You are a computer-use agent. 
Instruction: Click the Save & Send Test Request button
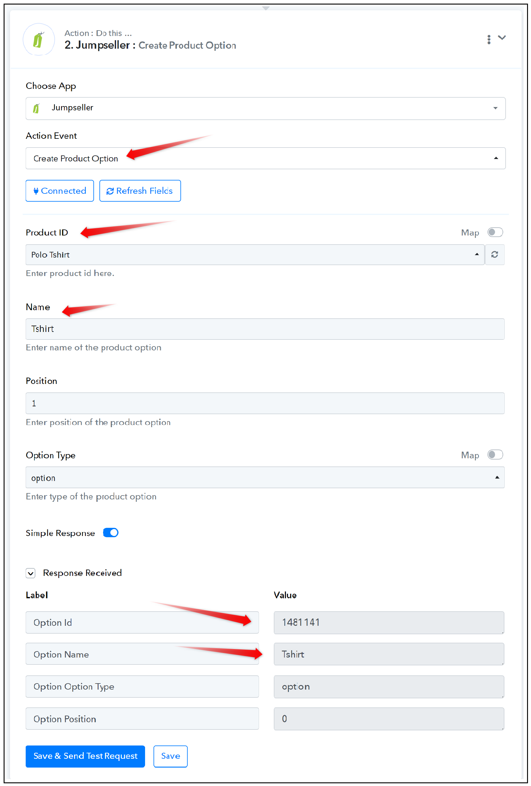coord(85,756)
